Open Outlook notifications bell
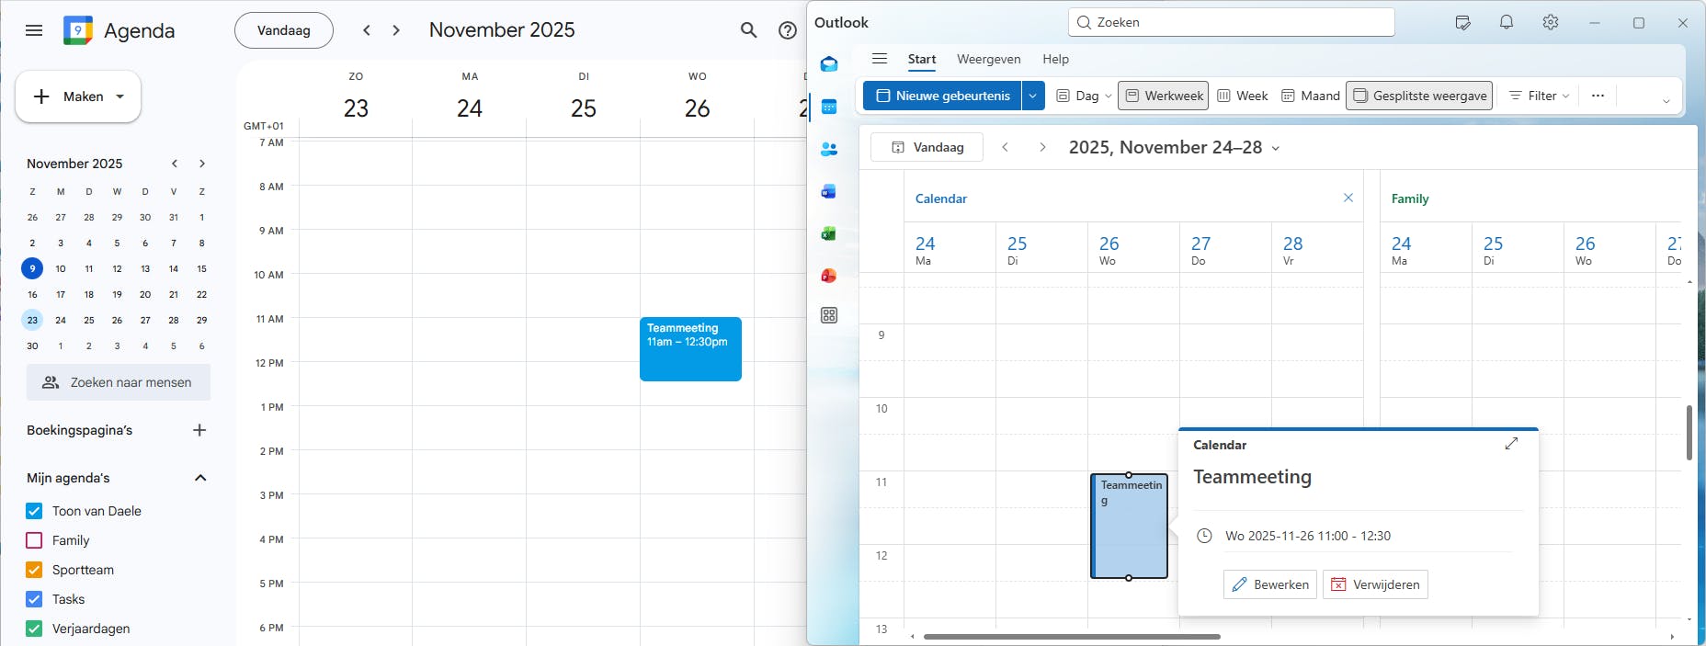This screenshot has width=1706, height=646. point(1507,22)
